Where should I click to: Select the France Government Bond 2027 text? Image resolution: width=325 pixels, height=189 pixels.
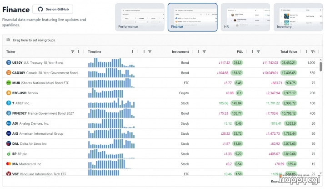pyautogui.click(x=51, y=113)
